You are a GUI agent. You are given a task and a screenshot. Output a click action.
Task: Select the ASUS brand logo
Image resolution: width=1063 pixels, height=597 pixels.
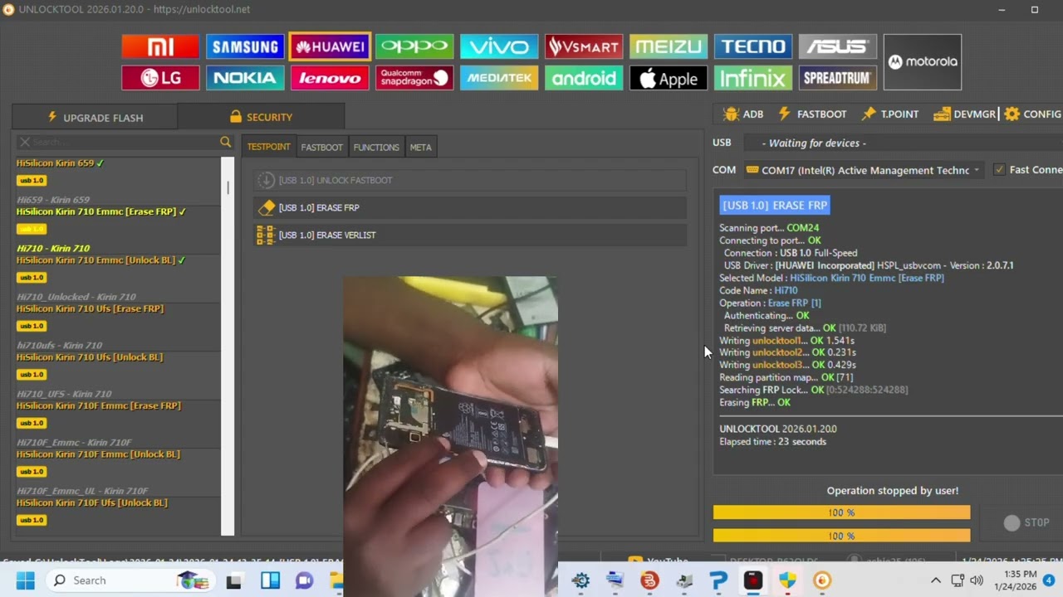click(838, 46)
